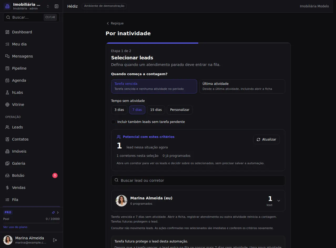The height and width of the screenshot is (248, 336).
Task: Open Imóveis in the sidebar
Action: click(31, 151)
